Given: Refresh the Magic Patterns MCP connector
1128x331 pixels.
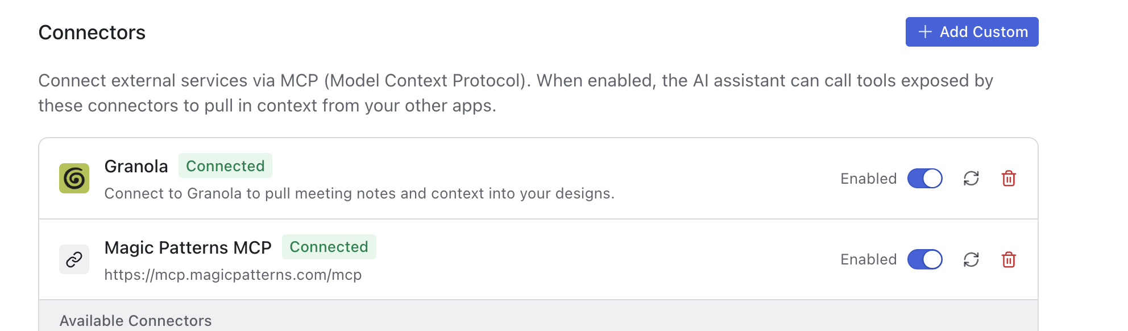Looking at the screenshot, I should pos(971,260).
